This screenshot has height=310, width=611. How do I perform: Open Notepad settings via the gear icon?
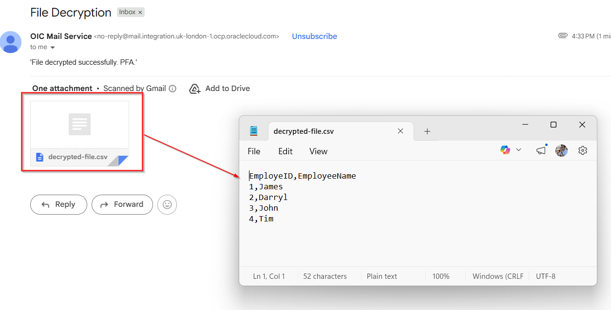tap(582, 151)
